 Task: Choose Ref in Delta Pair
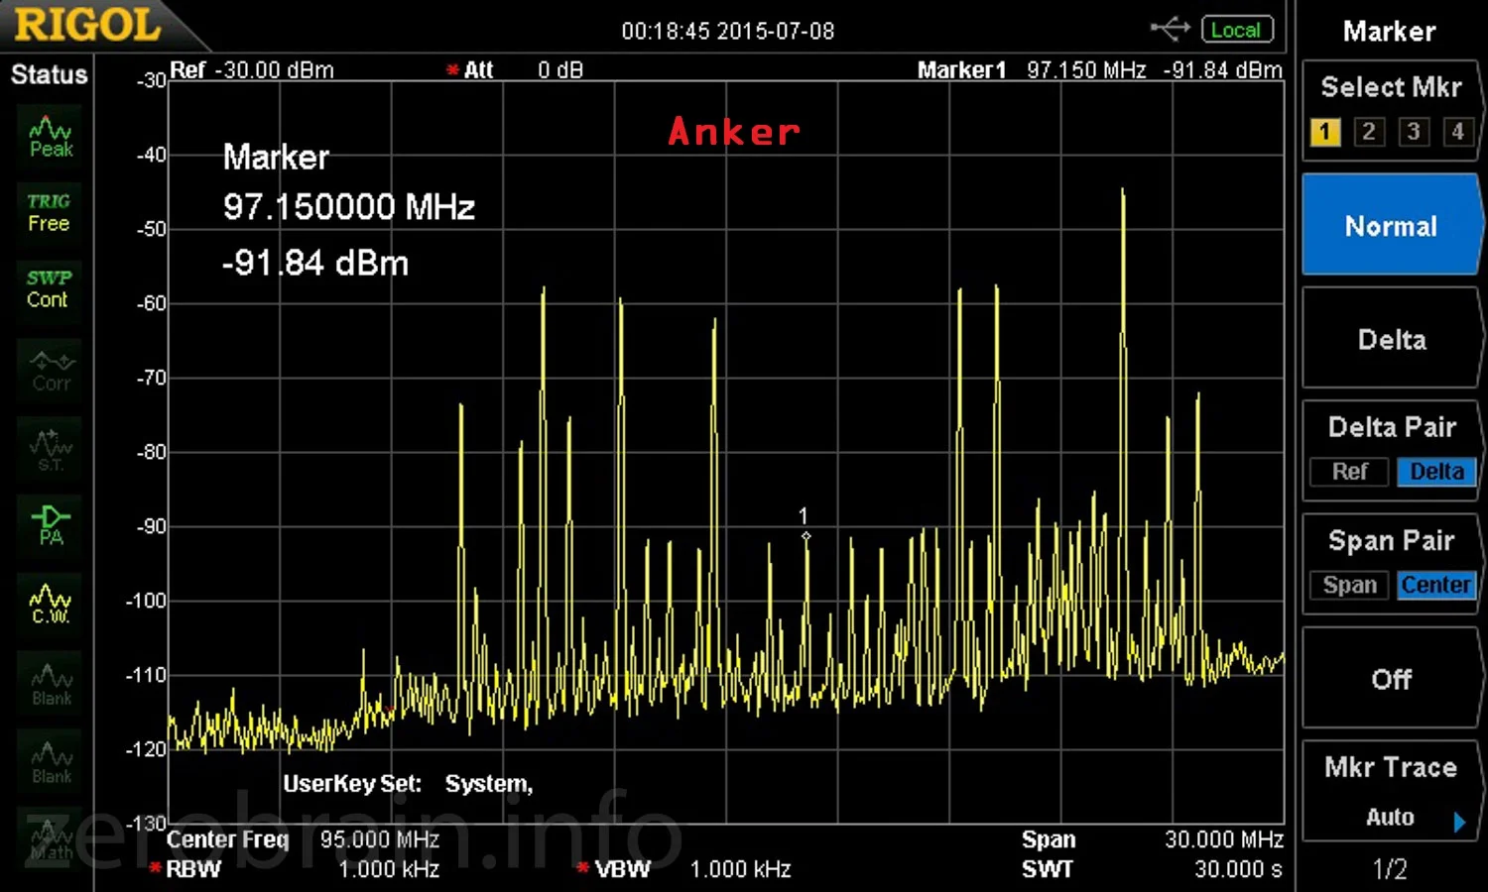(x=1349, y=472)
